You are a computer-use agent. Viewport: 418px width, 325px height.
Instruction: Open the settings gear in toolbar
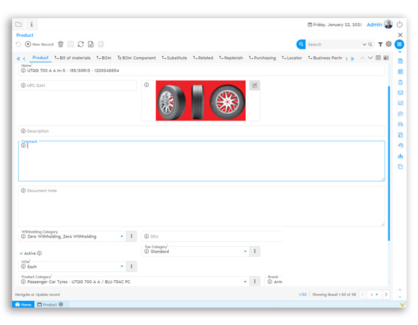click(389, 44)
